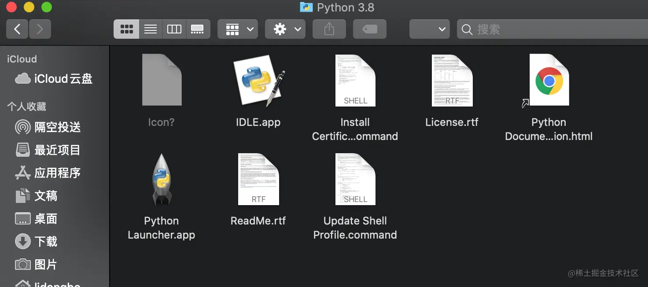Click the search field

[x=552, y=29]
